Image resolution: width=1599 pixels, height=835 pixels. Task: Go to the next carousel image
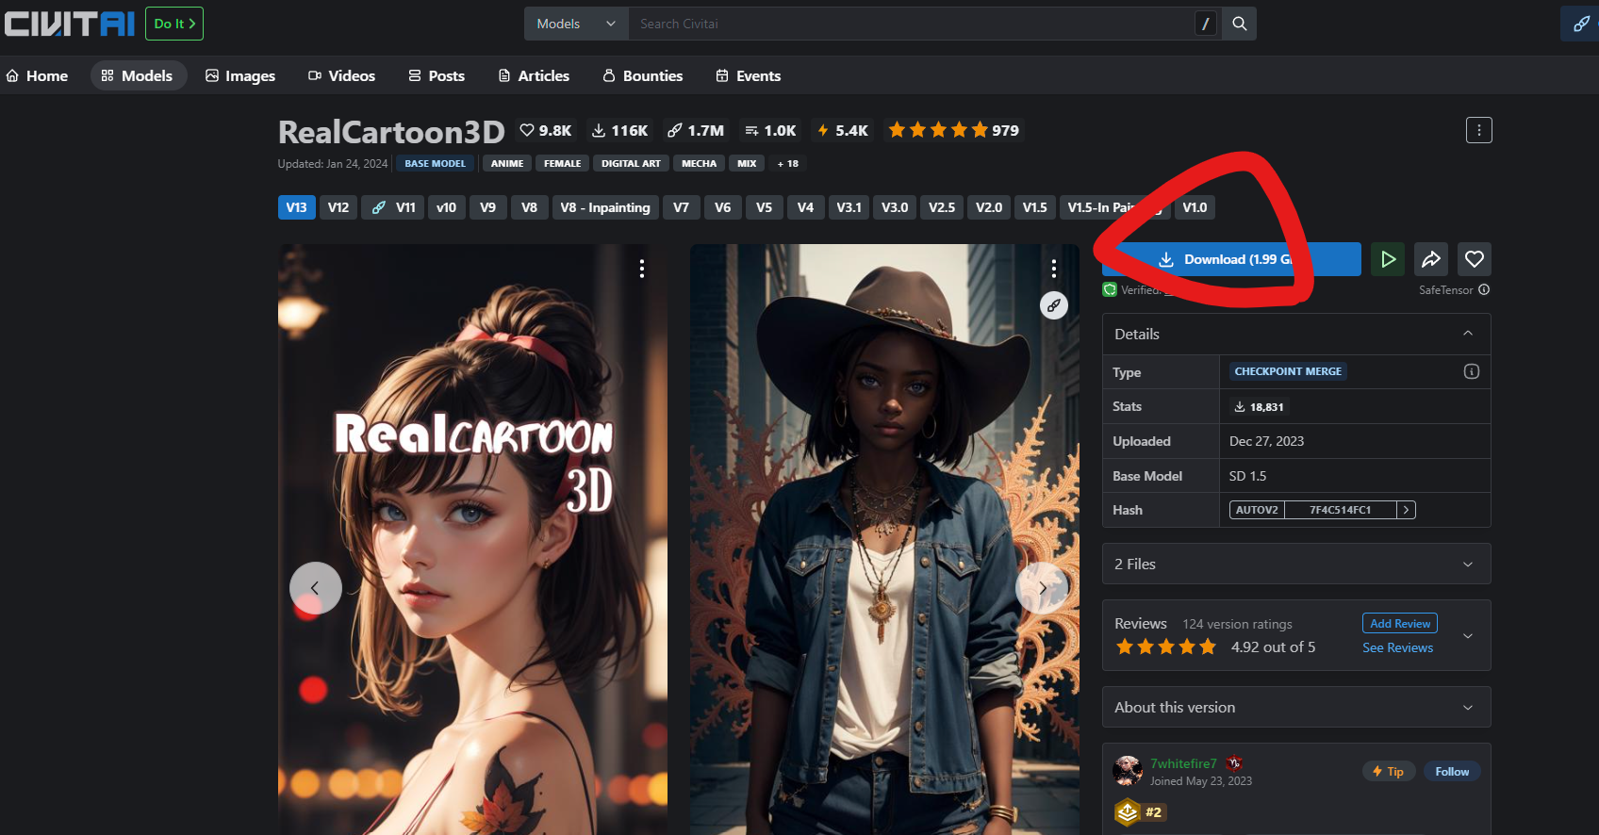pyautogui.click(x=1042, y=588)
